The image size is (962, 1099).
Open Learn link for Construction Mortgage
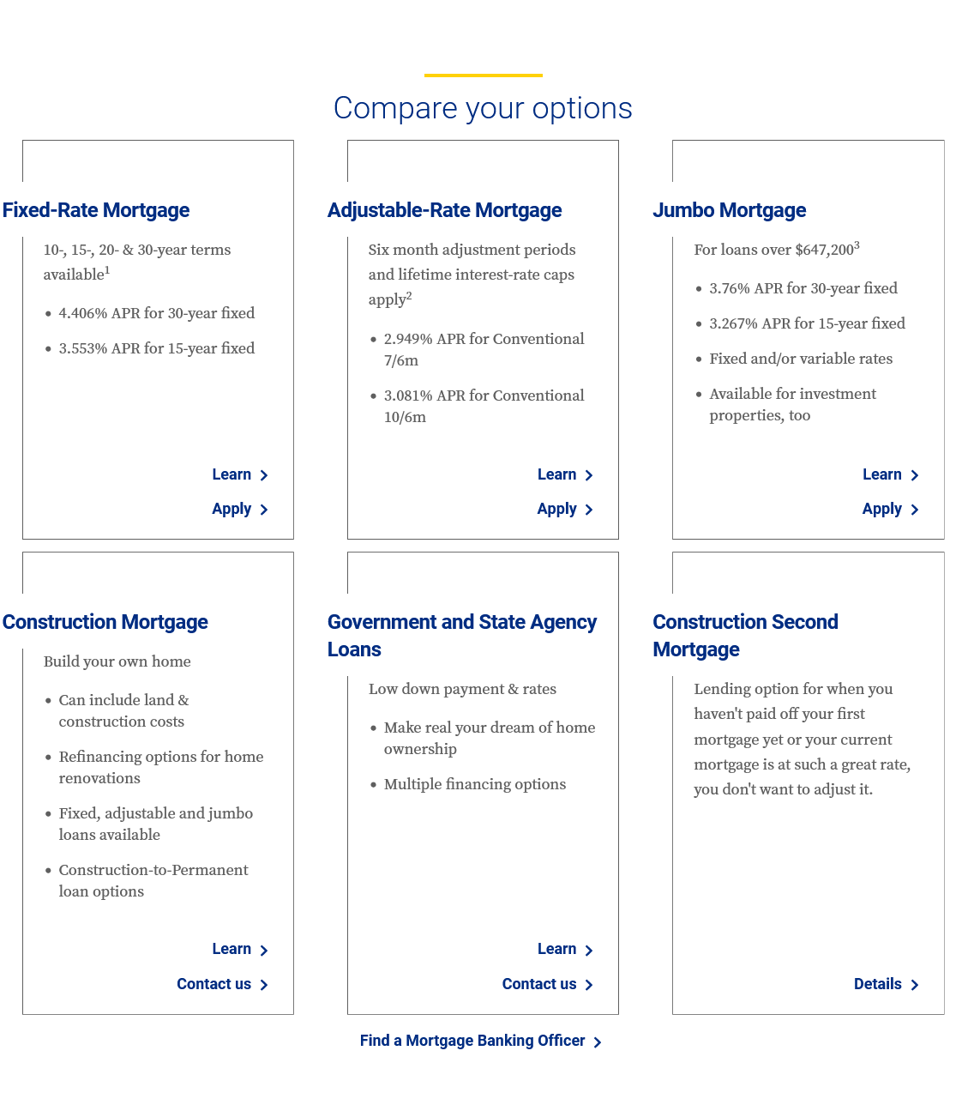point(231,949)
